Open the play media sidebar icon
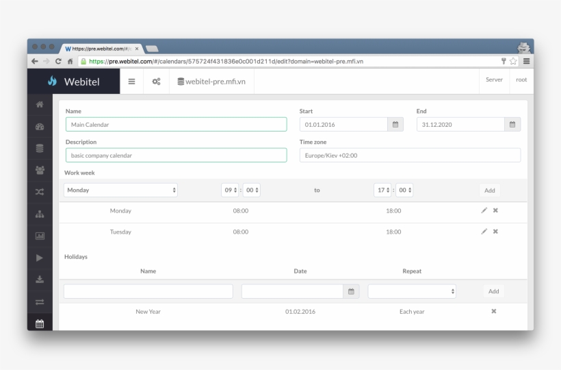Image resolution: width=561 pixels, height=370 pixels. pyautogui.click(x=40, y=258)
